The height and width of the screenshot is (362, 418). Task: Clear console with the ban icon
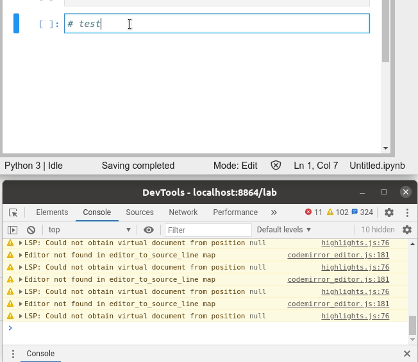pyautogui.click(x=31, y=230)
